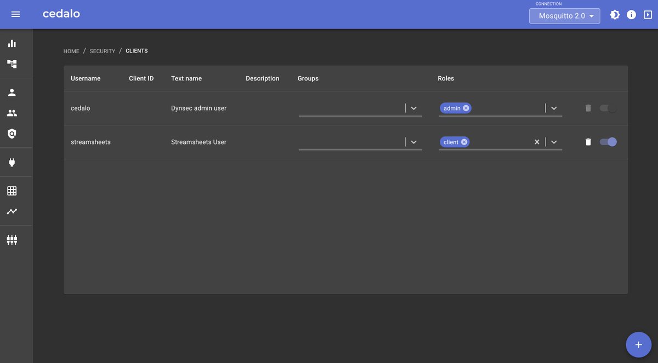Click the 'Dynsec admin user' text
658x363 pixels.
[198, 108]
